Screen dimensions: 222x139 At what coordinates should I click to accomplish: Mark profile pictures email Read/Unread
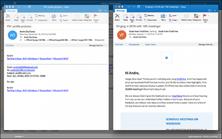(77, 18)
